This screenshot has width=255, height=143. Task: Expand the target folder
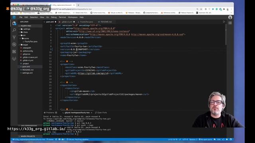(x=19, y=45)
